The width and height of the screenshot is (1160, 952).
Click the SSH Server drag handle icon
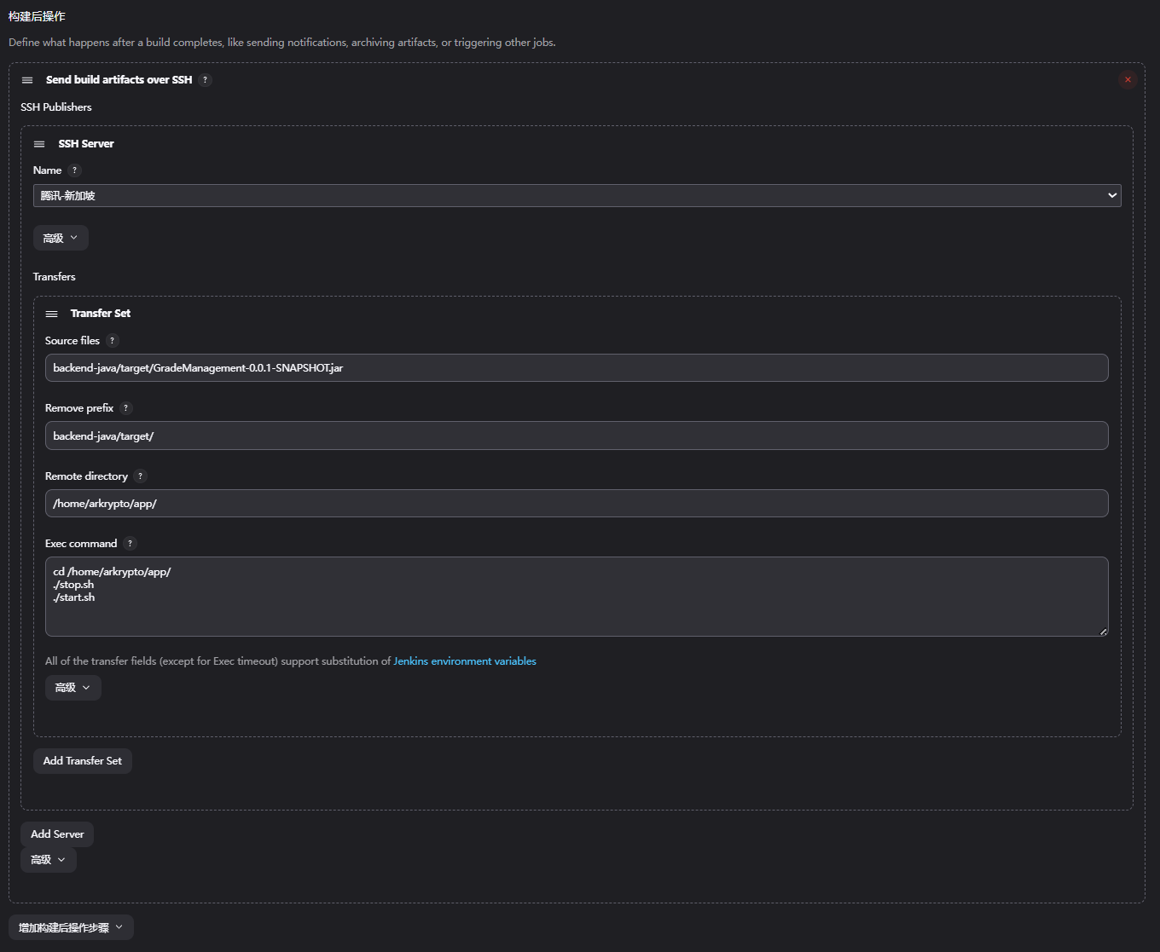pyautogui.click(x=39, y=144)
